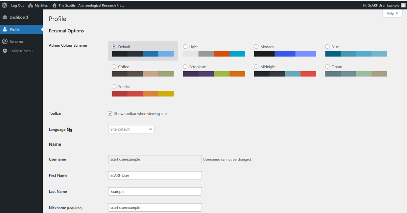Open the Dashboard menu item

tap(19, 17)
